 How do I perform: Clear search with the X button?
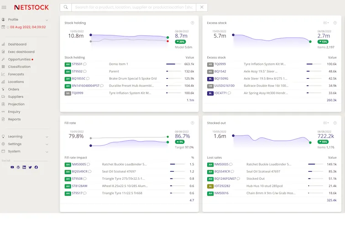point(202,7)
